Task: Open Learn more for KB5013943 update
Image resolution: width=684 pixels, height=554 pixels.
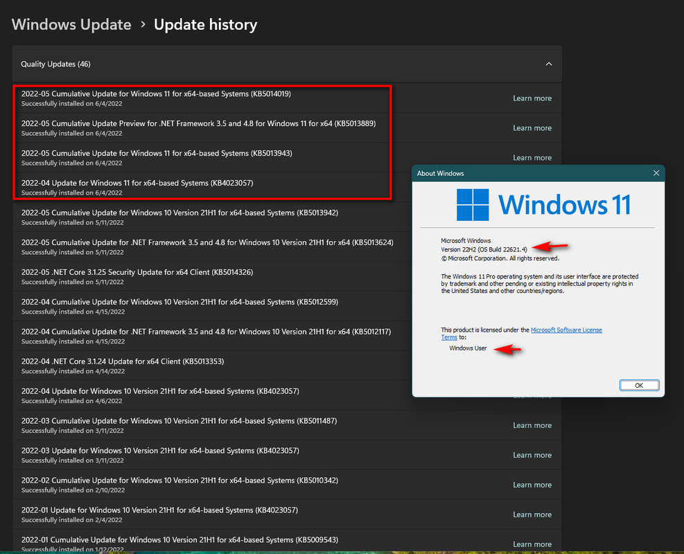Action: (532, 157)
